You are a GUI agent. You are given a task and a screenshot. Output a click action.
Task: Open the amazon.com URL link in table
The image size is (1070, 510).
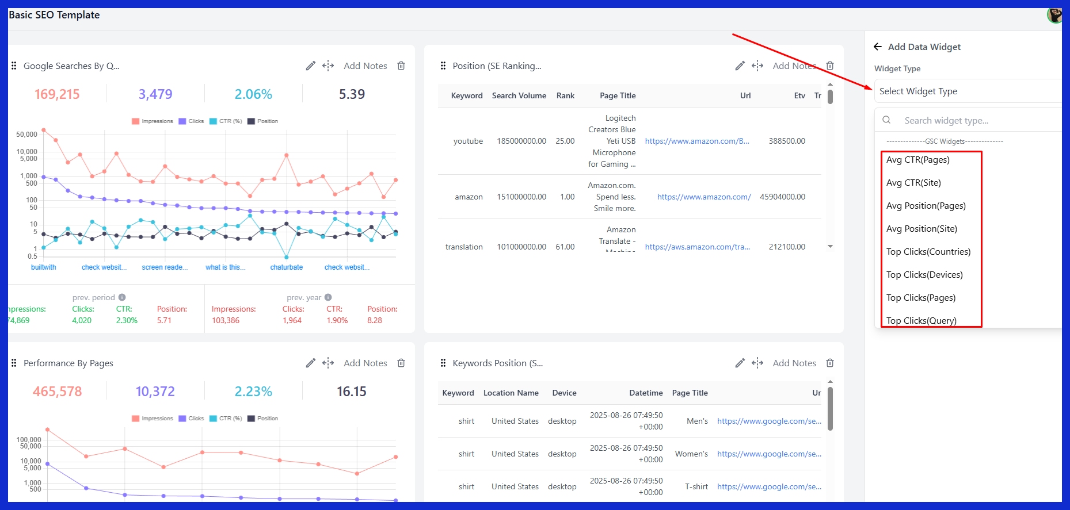(x=703, y=197)
